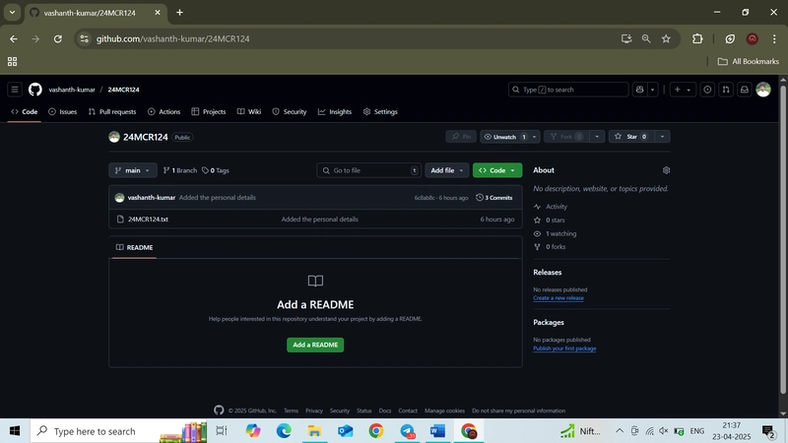View site information icon in address bar
The image size is (788, 443).
(x=85, y=38)
